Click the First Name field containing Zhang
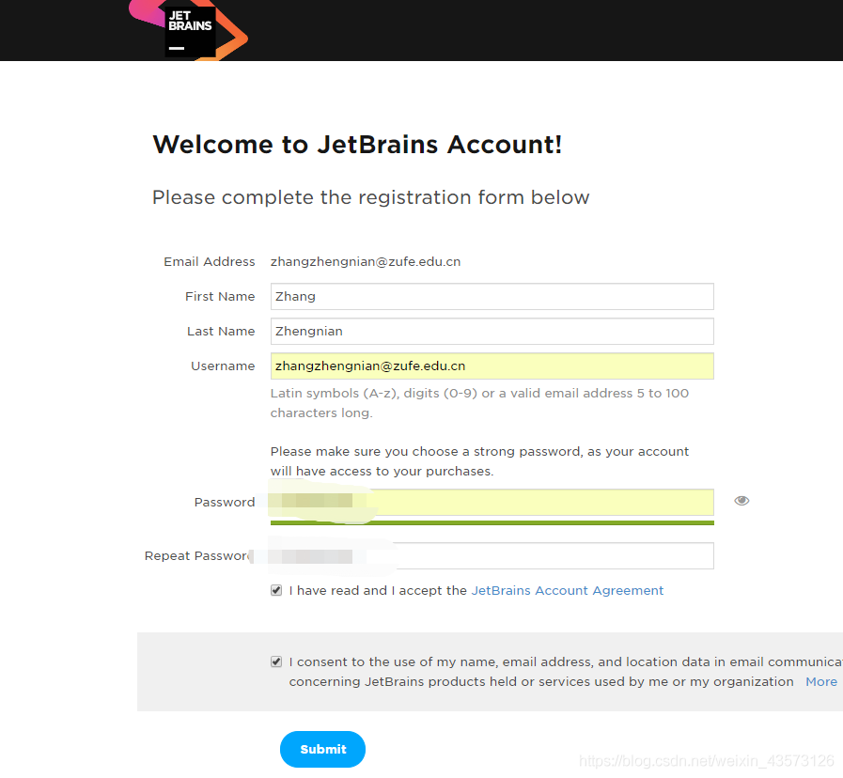Screen dimensions: 843x778 tap(492, 297)
